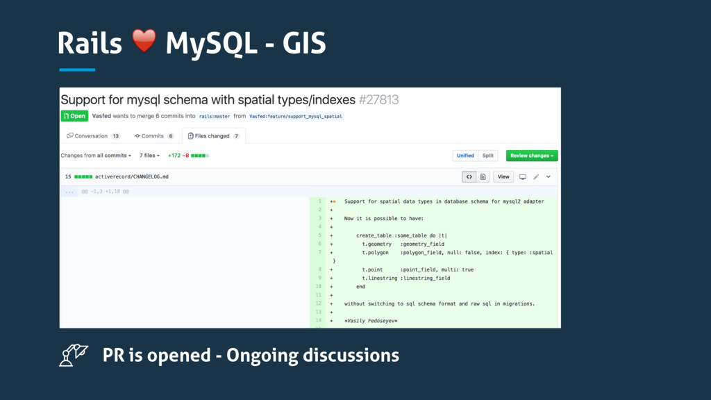
Task: Switch to Unified diff view
Action: (x=465, y=156)
